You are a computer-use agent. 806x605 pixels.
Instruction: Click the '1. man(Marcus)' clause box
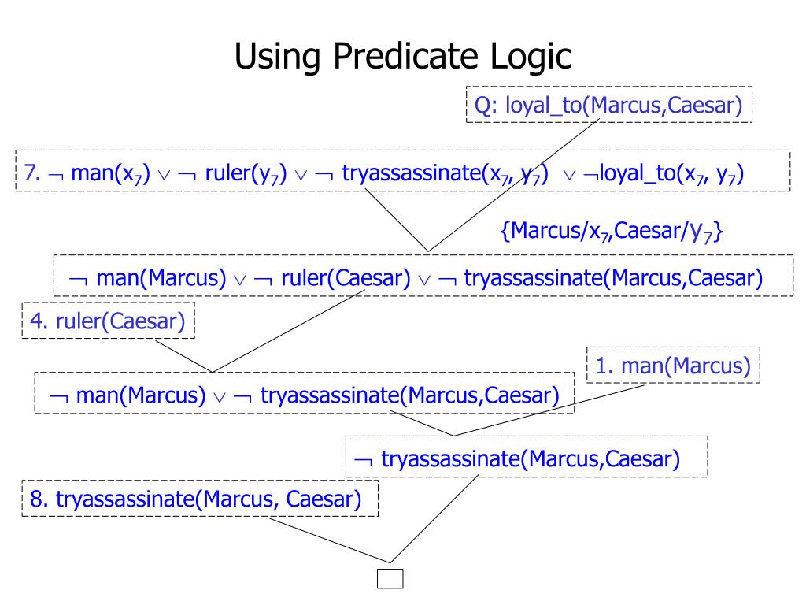coord(674,366)
